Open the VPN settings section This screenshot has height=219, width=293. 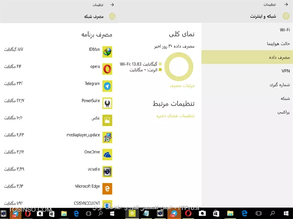[x=247, y=71]
